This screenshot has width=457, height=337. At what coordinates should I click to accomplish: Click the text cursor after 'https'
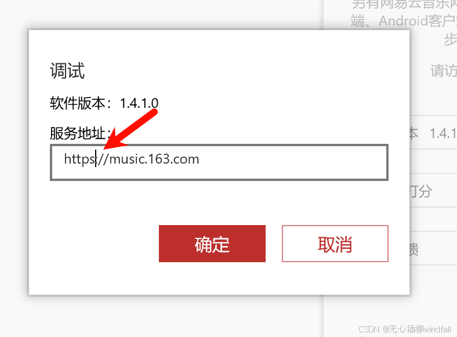click(x=96, y=159)
